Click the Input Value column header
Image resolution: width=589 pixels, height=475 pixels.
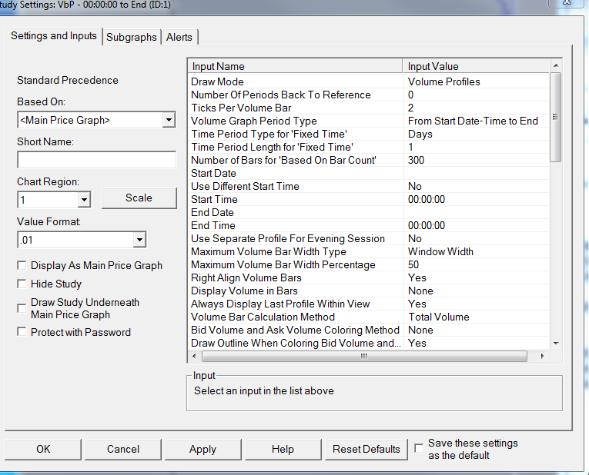coord(477,66)
